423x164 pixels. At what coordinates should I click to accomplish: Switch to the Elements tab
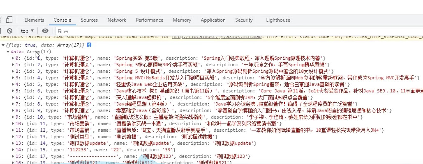point(34,20)
